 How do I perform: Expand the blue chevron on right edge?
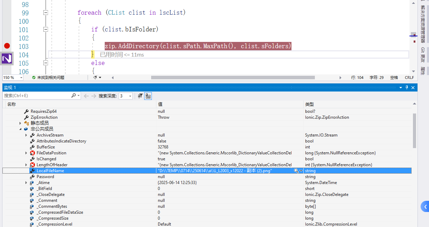click(x=426, y=206)
